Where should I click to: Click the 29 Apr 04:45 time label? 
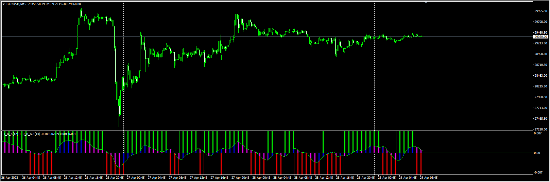408,178
